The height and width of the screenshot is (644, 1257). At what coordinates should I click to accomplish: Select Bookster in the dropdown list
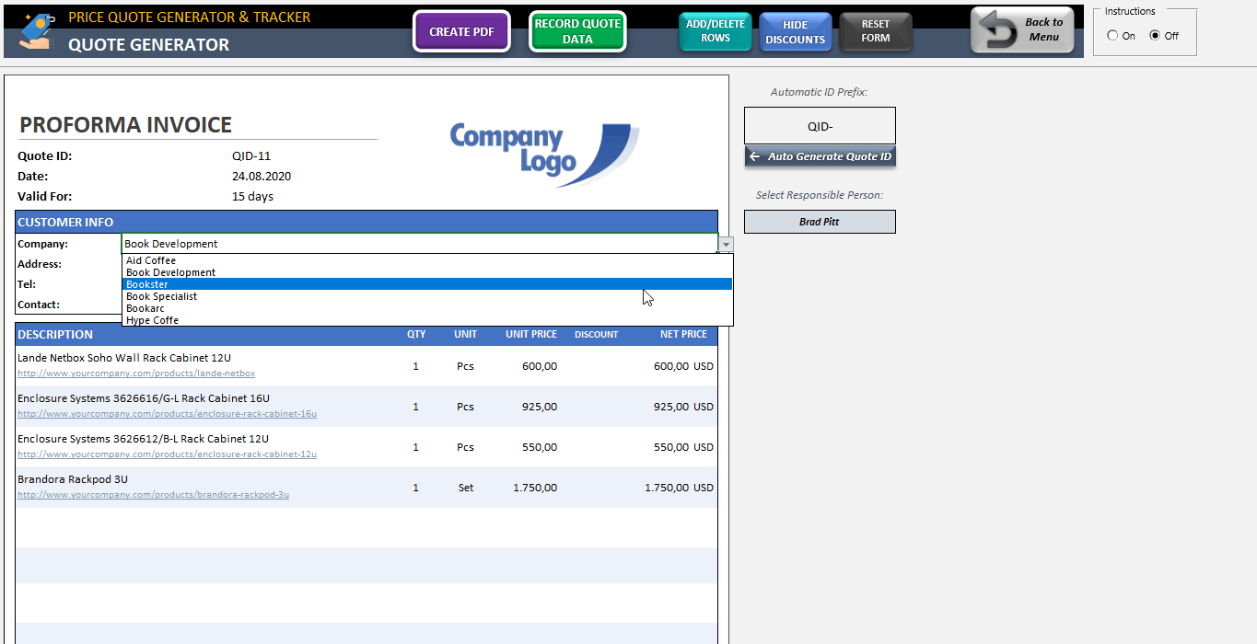click(427, 284)
